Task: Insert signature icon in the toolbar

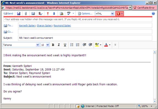Action: pyautogui.click(x=62, y=14)
